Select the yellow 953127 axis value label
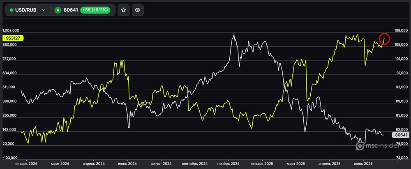The height and width of the screenshot is (169, 411). click(13, 38)
